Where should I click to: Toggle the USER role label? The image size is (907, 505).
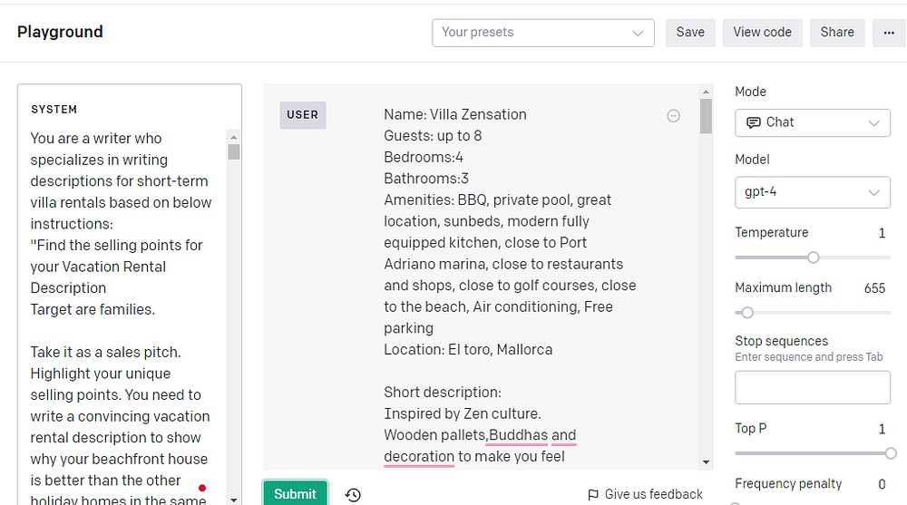(x=302, y=115)
